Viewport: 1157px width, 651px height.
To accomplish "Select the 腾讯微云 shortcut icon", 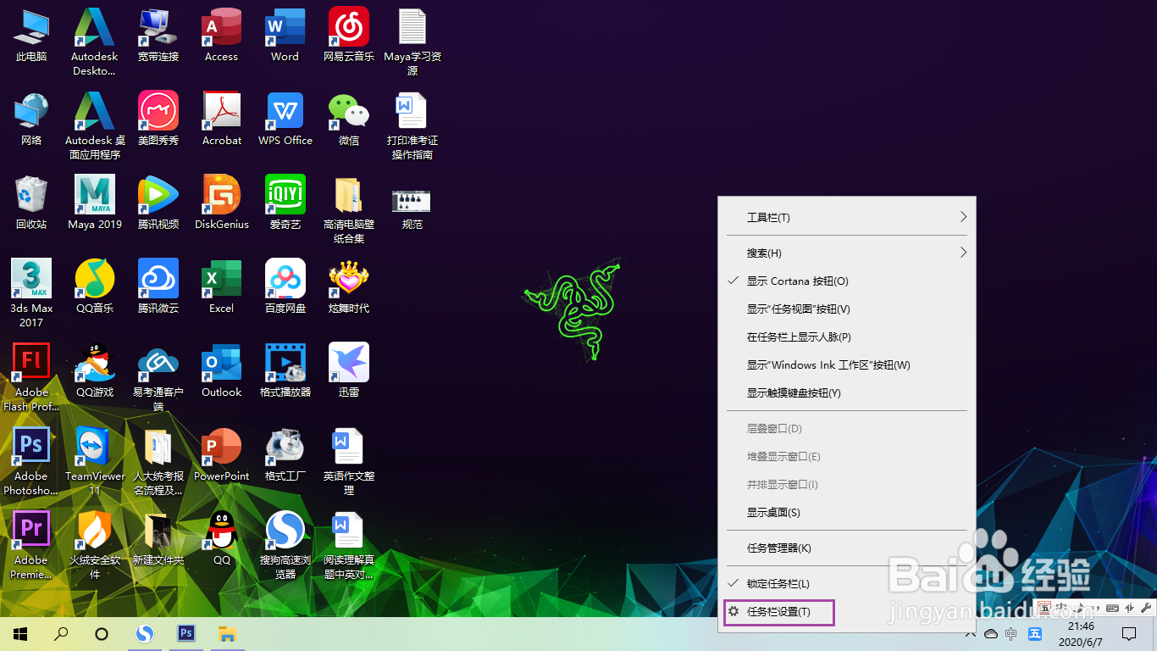I will tap(158, 287).
